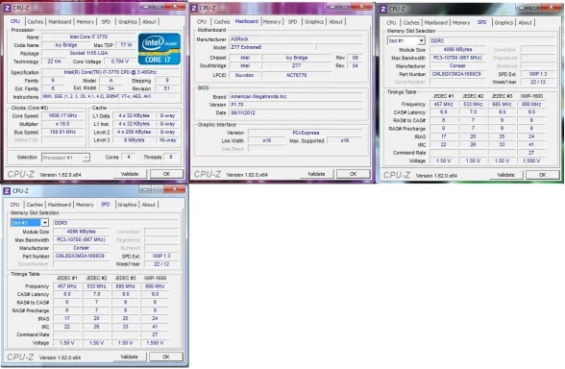This screenshot has width=565, height=369.
Task: Click the '4096 MBytes' module size in Slot #3 window
Action: point(81,232)
